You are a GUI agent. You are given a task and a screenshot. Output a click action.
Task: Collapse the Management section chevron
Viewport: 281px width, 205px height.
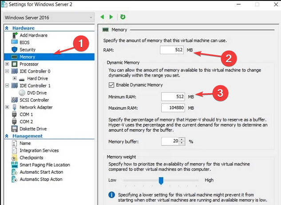click(7, 136)
